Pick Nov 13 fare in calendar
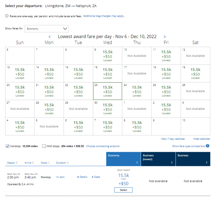The width and height of the screenshot is (216, 199). coord(20,73)
